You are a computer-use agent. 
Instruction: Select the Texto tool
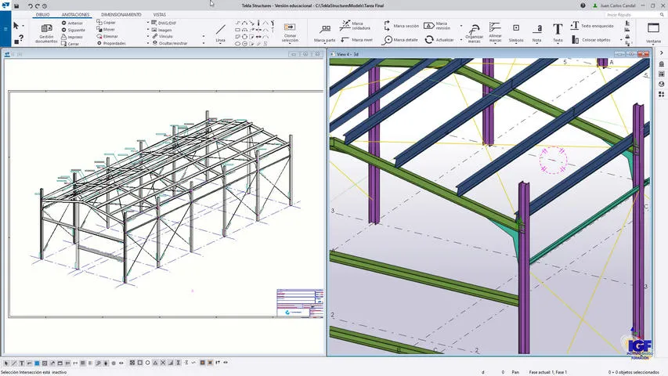click(558, 33)
